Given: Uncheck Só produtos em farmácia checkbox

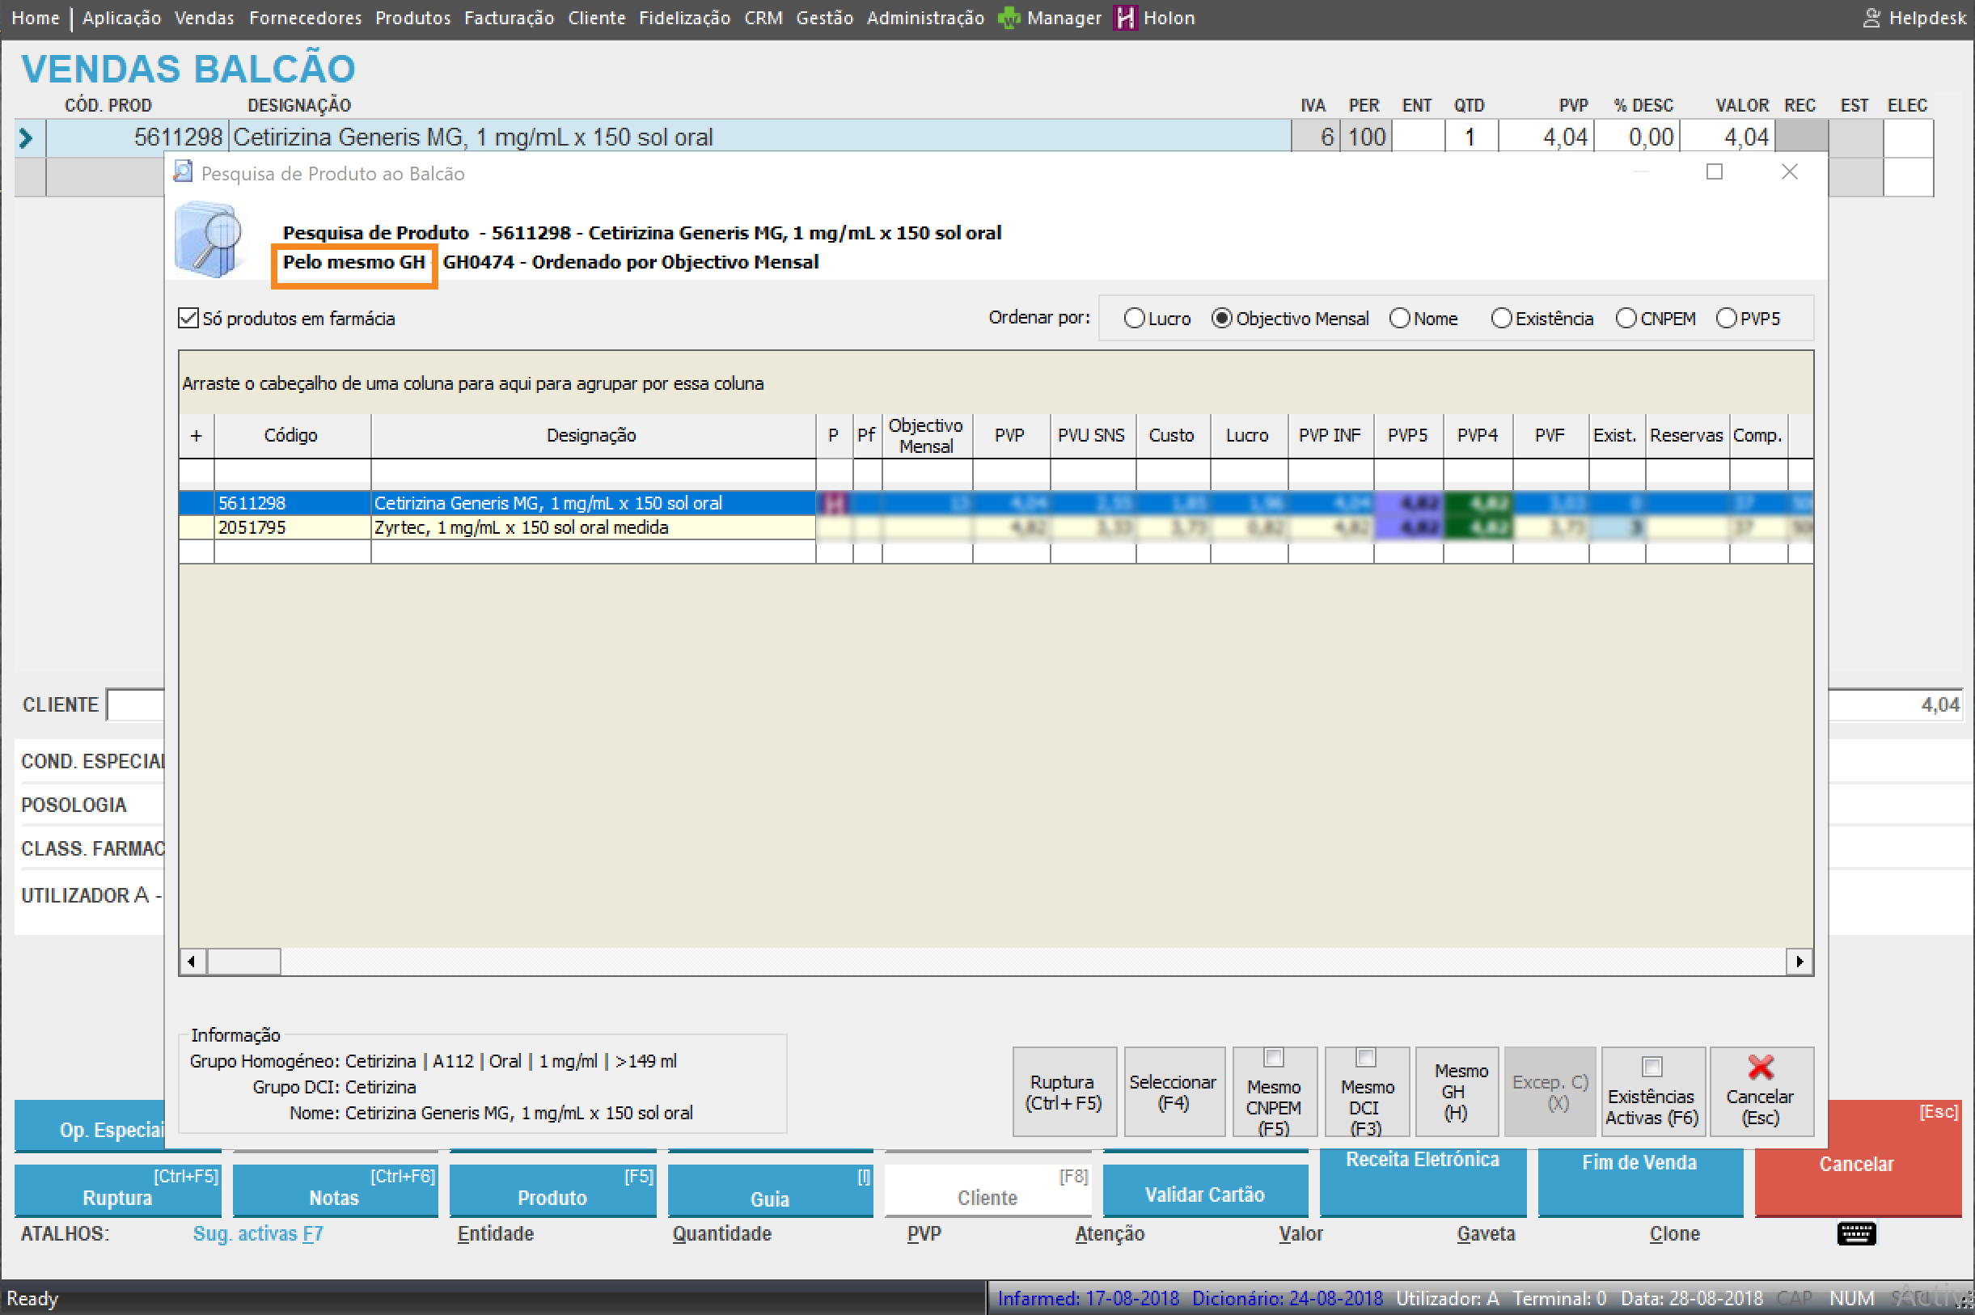Looking at the screenshot, I should (x=188, y=319).
